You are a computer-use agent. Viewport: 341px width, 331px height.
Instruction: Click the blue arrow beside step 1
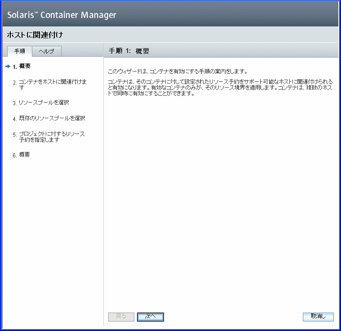click(x=8, y=66)
